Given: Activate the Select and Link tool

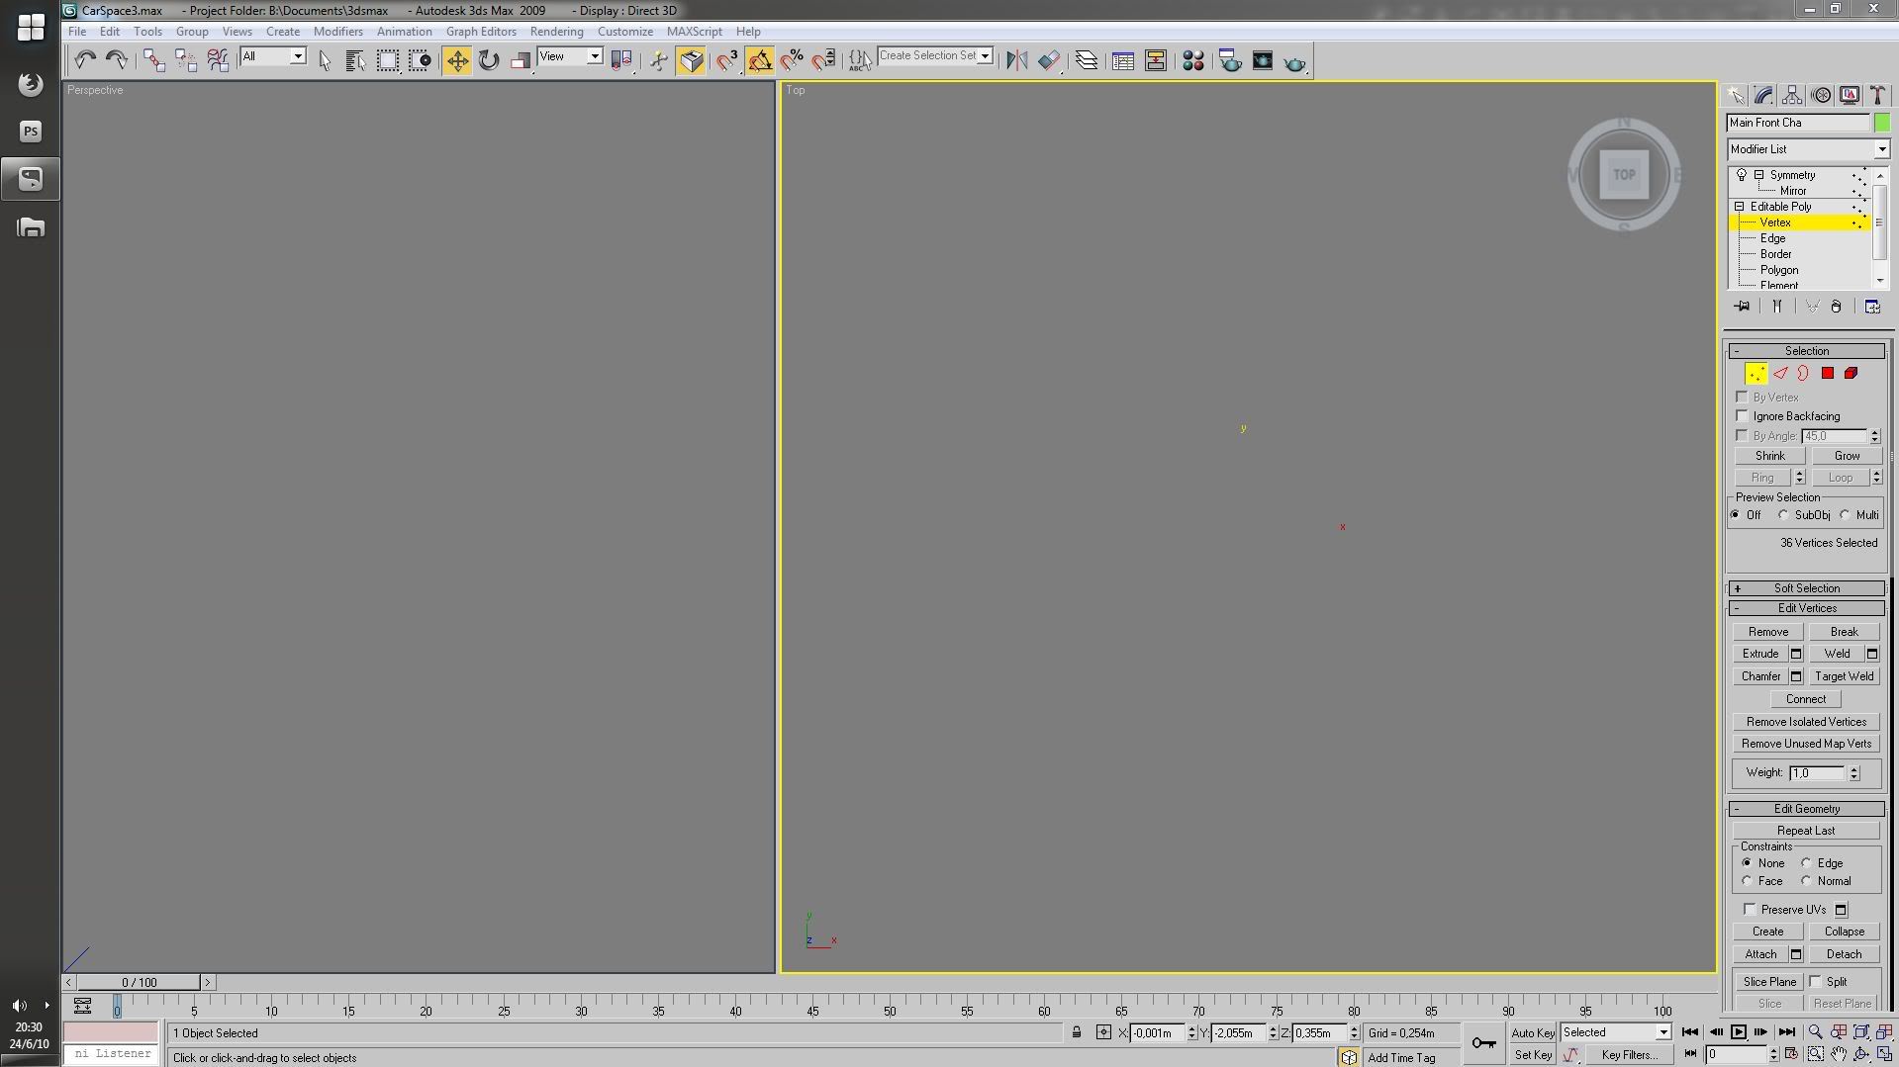Looking at the screenshot, I should tap(153, 60).
